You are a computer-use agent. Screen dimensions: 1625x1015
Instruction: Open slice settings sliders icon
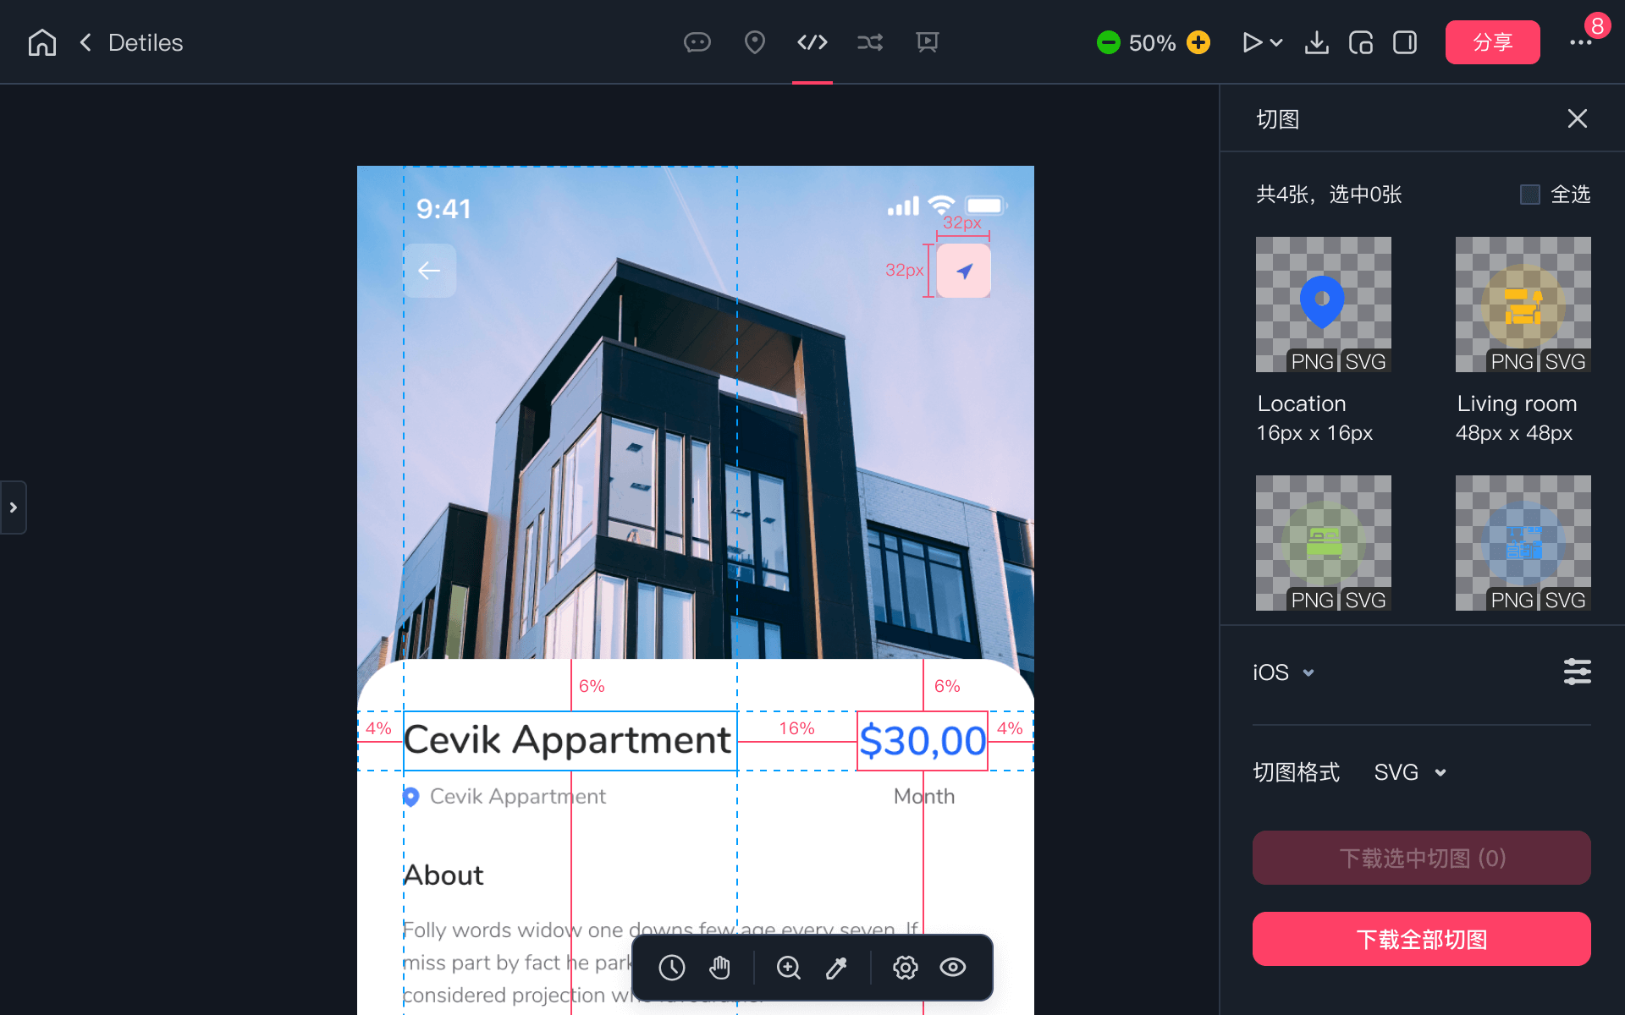[1578, 672]
